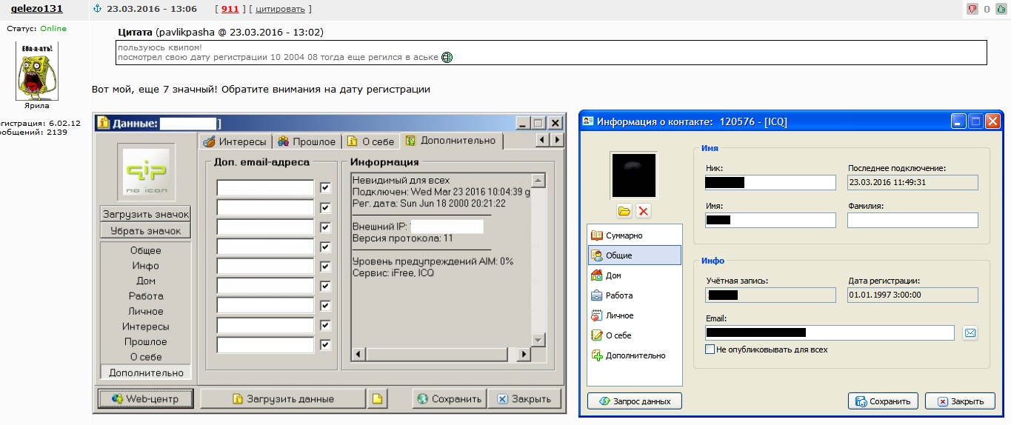Screen dimensions: 1011x425
Task: Toggle the first additional email checkbox
Action: tap(325, 188)
